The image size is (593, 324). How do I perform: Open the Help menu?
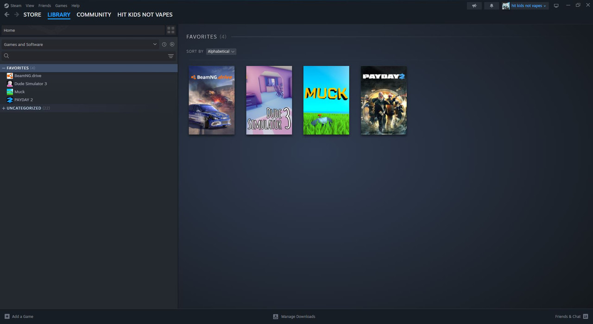point(76,6)
